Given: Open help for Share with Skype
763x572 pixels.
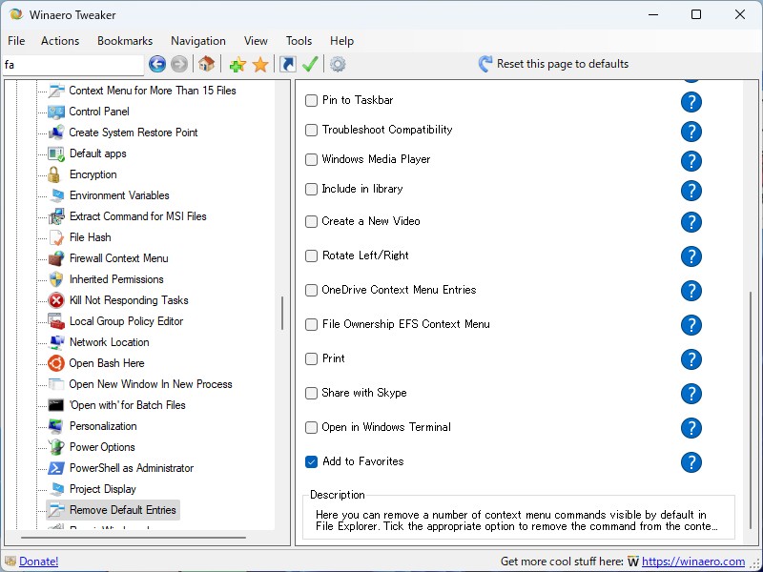Looking at the screenshot, I should pos(691,394).
